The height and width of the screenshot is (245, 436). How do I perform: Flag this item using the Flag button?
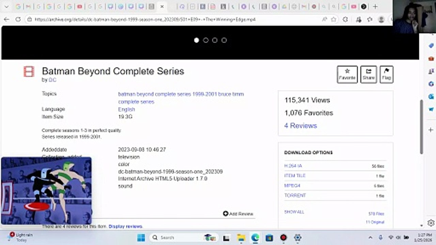386,74
